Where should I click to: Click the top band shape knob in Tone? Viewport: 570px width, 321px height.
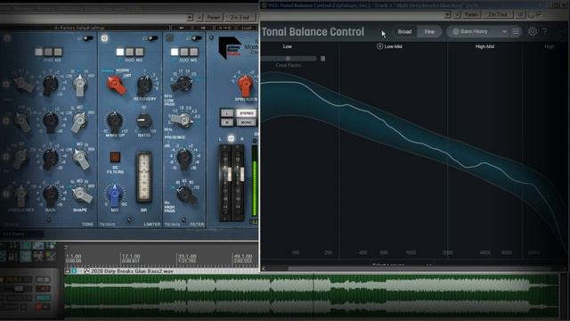[x=79, y=86]
